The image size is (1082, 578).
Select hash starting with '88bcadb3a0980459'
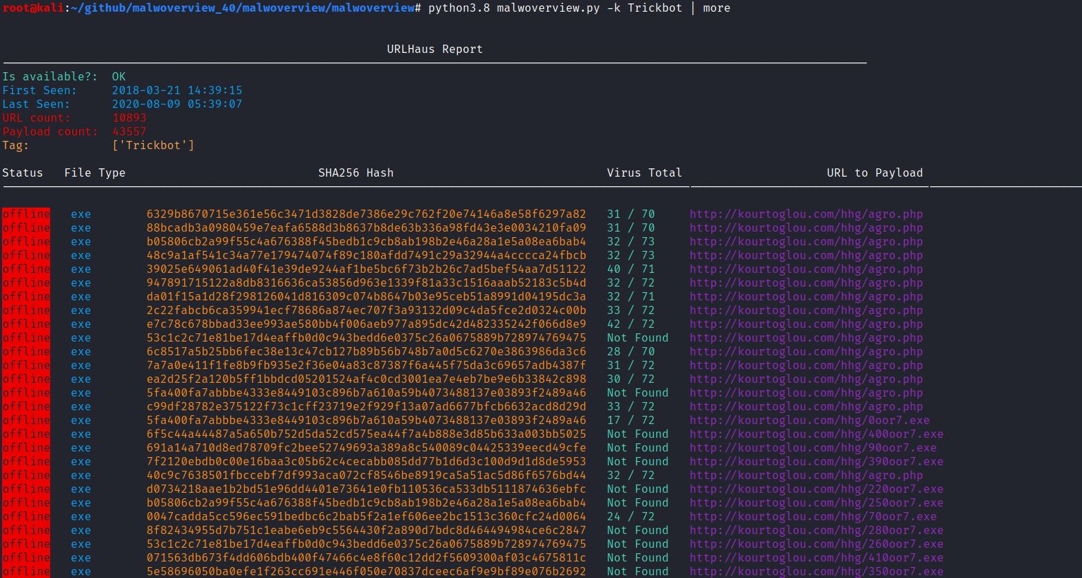[x=366, y=228]
